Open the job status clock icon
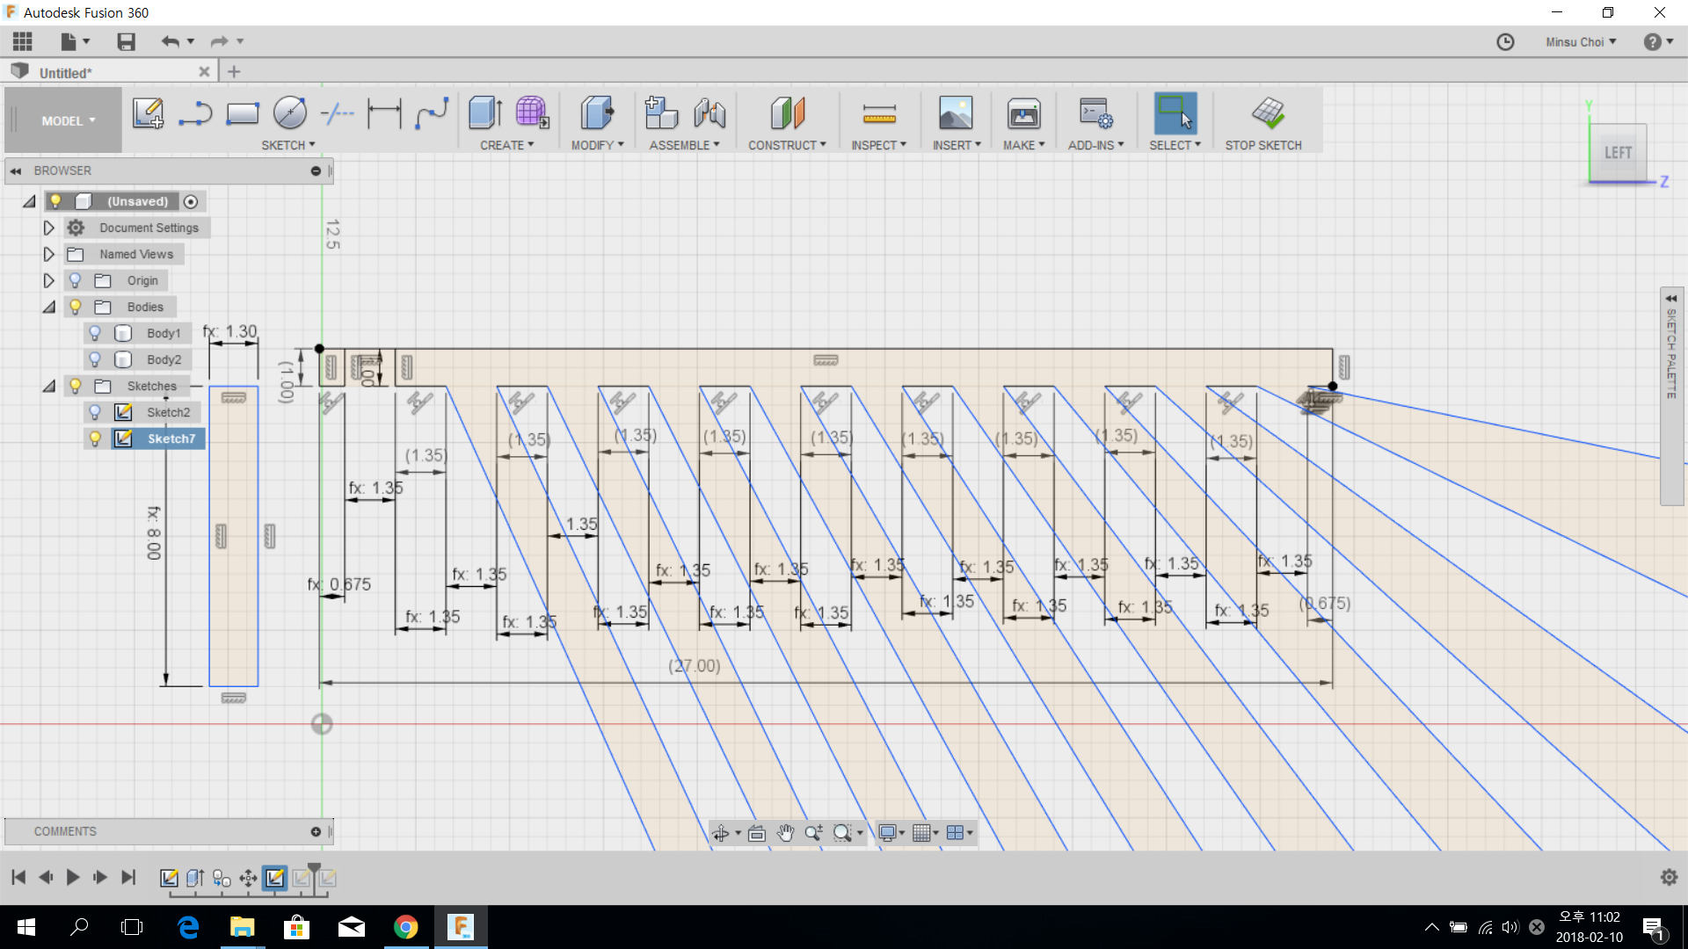Screen dimensions: 1688x949 (x=1505, y=41)
